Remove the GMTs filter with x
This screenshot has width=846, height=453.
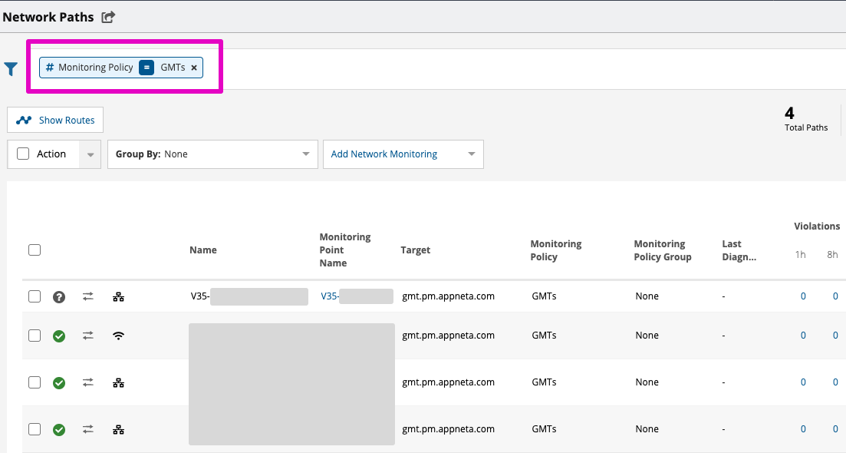click(x=194, y=68)
